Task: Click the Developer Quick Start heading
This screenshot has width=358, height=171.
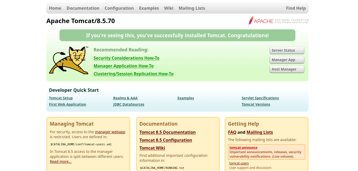Action: [74, 90]
